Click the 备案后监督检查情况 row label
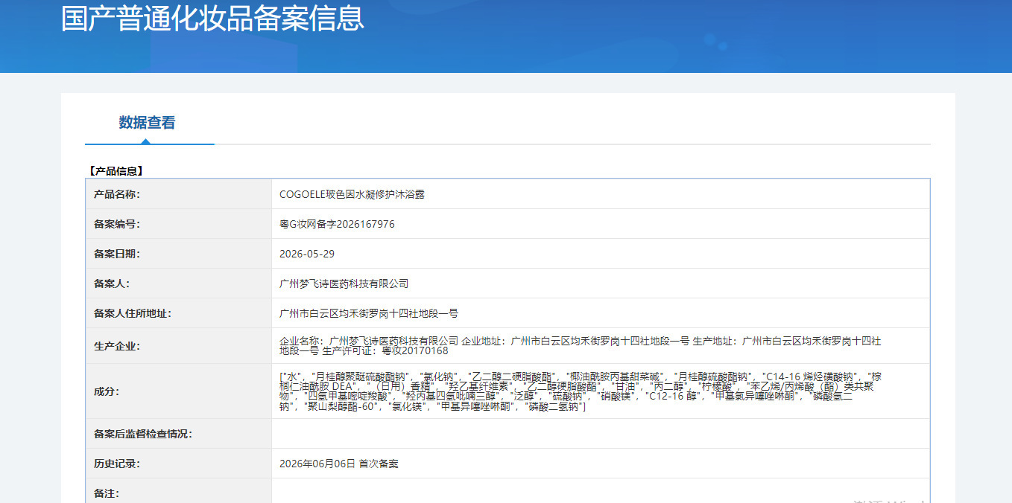This screenshot has height=503, width=1012. pos(142,434)
